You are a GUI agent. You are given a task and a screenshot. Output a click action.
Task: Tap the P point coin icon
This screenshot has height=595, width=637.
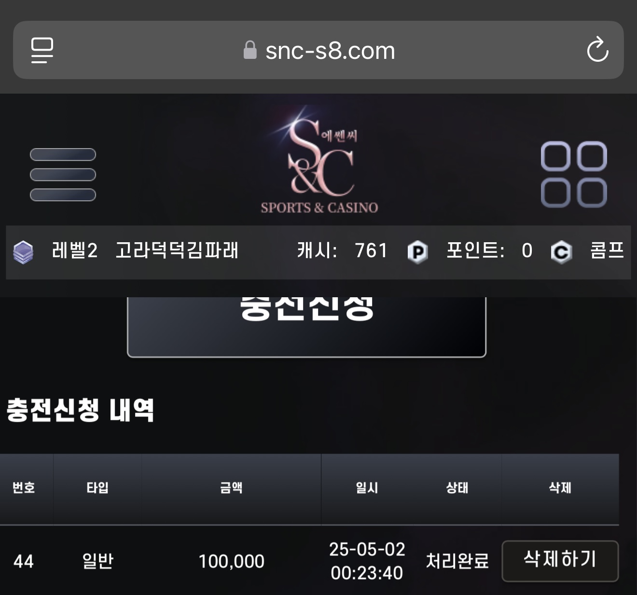pyautogui.click(x=417, y=252)
